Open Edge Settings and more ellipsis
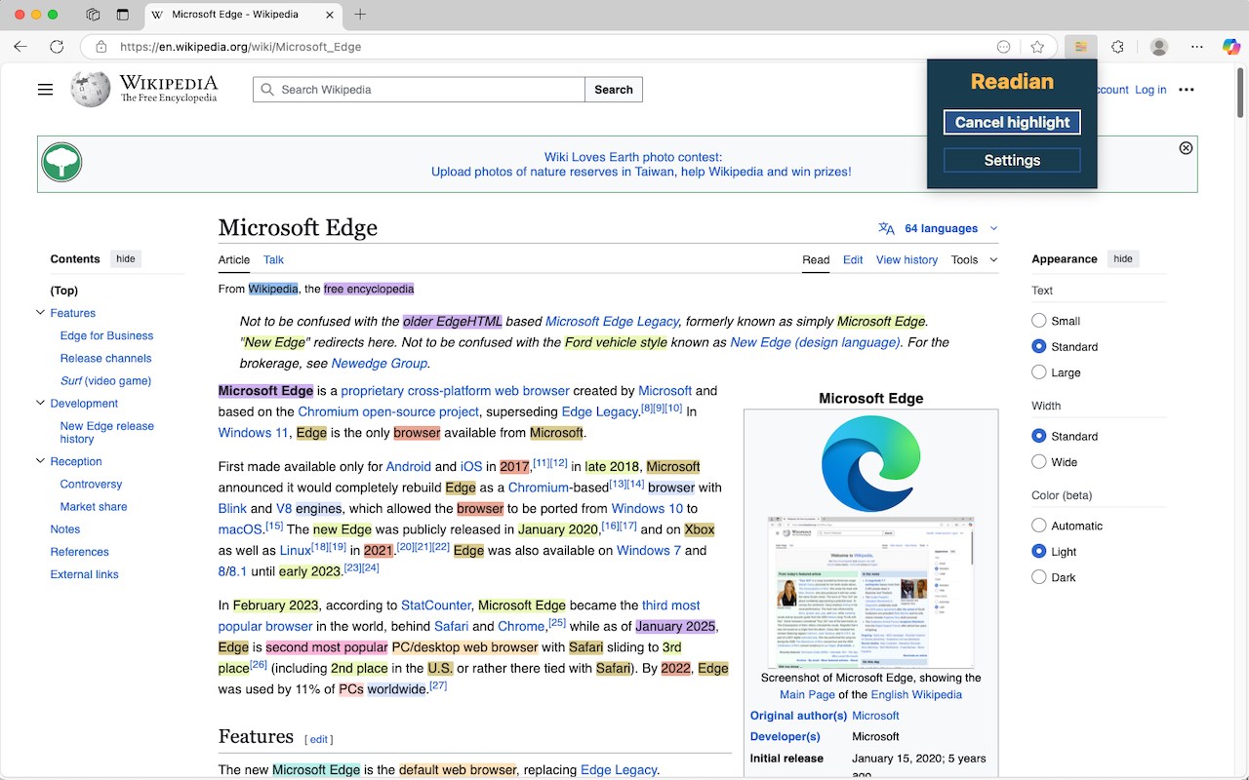The height and width of the screenshot is (780, 1249). pos(1197,47)
